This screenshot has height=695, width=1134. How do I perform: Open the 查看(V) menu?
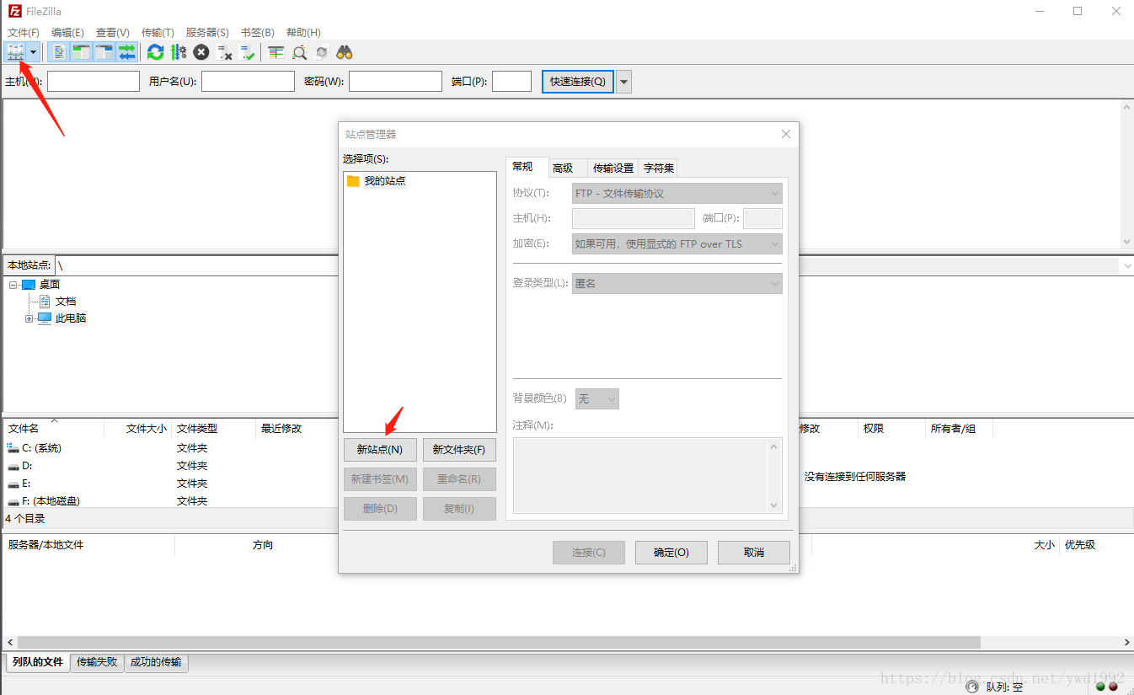point(113,32)
